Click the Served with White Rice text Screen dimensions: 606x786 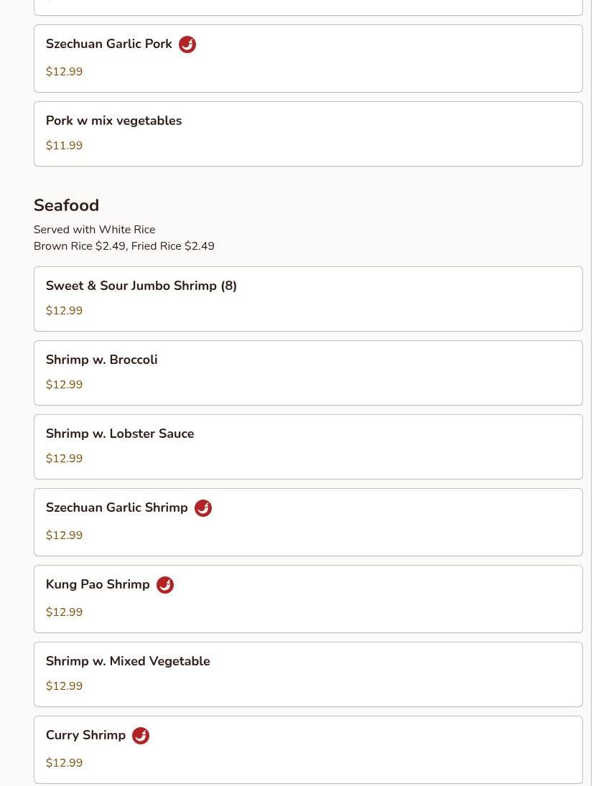(94, 230)
